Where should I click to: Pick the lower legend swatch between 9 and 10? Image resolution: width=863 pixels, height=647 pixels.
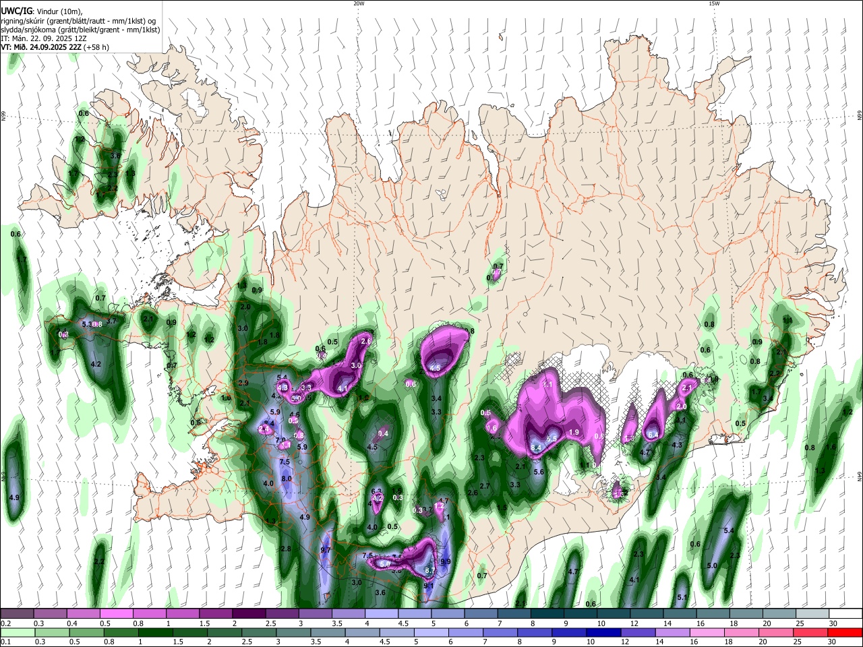coord(568,632)
